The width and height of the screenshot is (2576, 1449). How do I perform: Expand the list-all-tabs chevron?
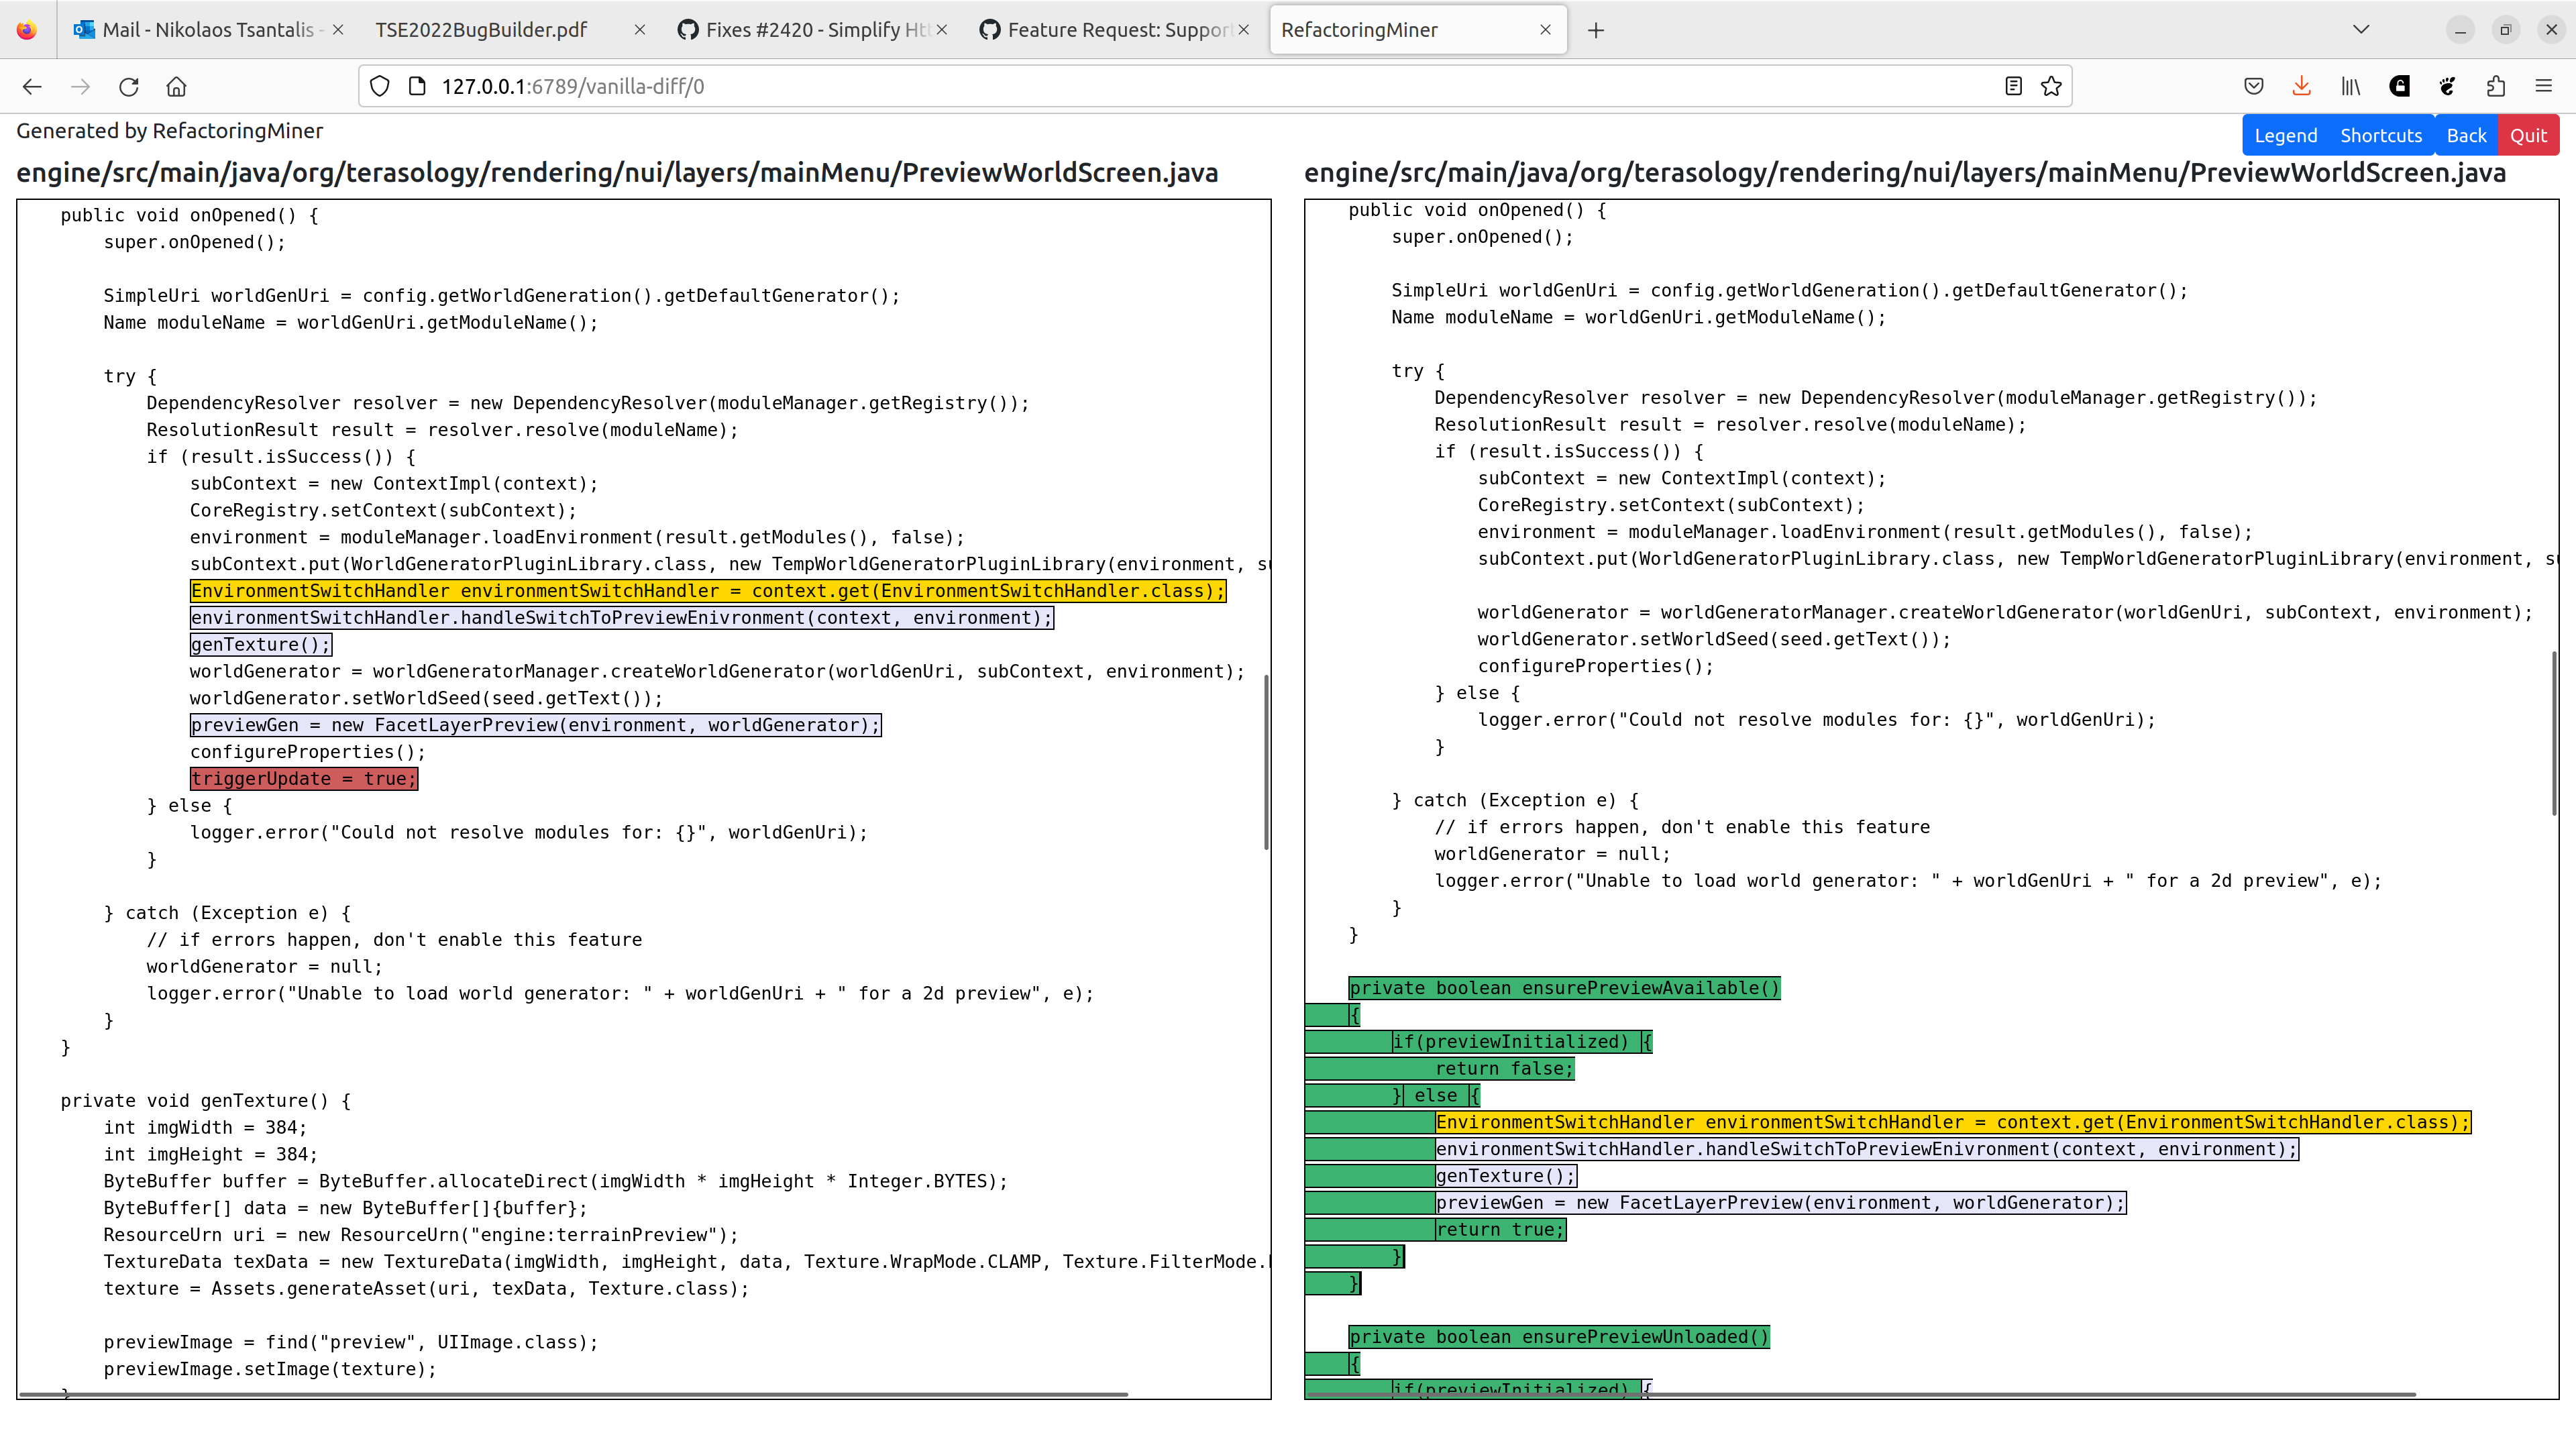[x=2361, y=30]
